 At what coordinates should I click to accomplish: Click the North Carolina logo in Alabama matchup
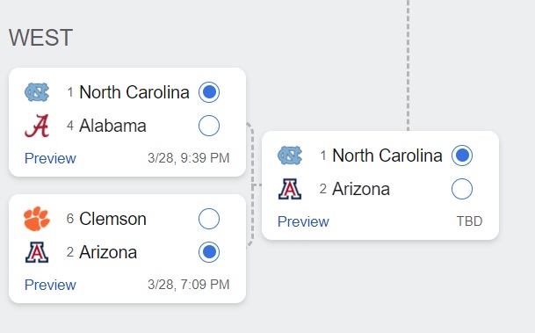pos(37,92)
